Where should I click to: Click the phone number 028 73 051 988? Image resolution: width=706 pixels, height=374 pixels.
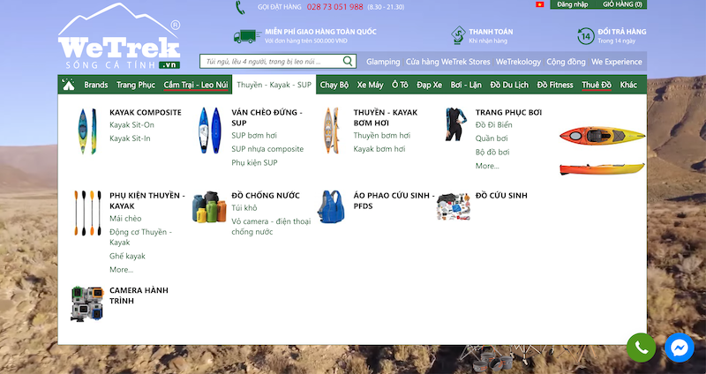click(x=335, y=7)
